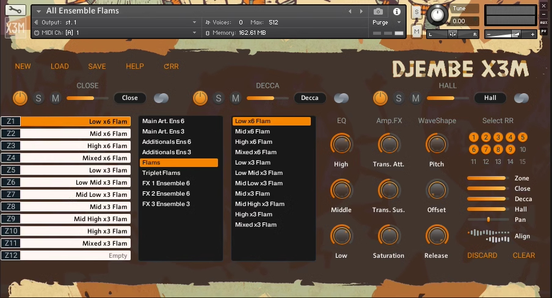Toggle the instrument header Solo S button
552x298 pixels.
tap(417, 12)
